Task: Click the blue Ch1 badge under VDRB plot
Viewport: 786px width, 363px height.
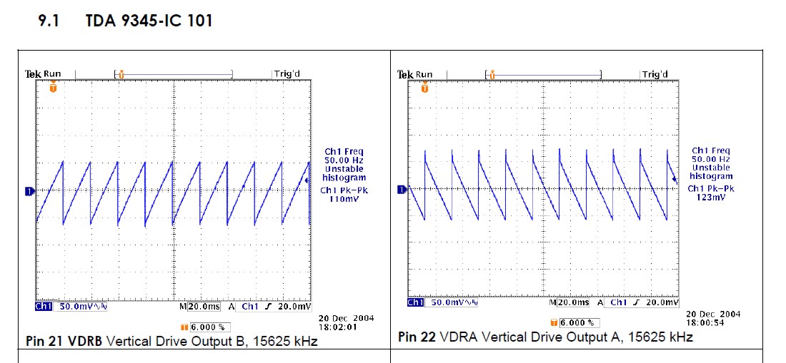Action: [x=44, y=306]
